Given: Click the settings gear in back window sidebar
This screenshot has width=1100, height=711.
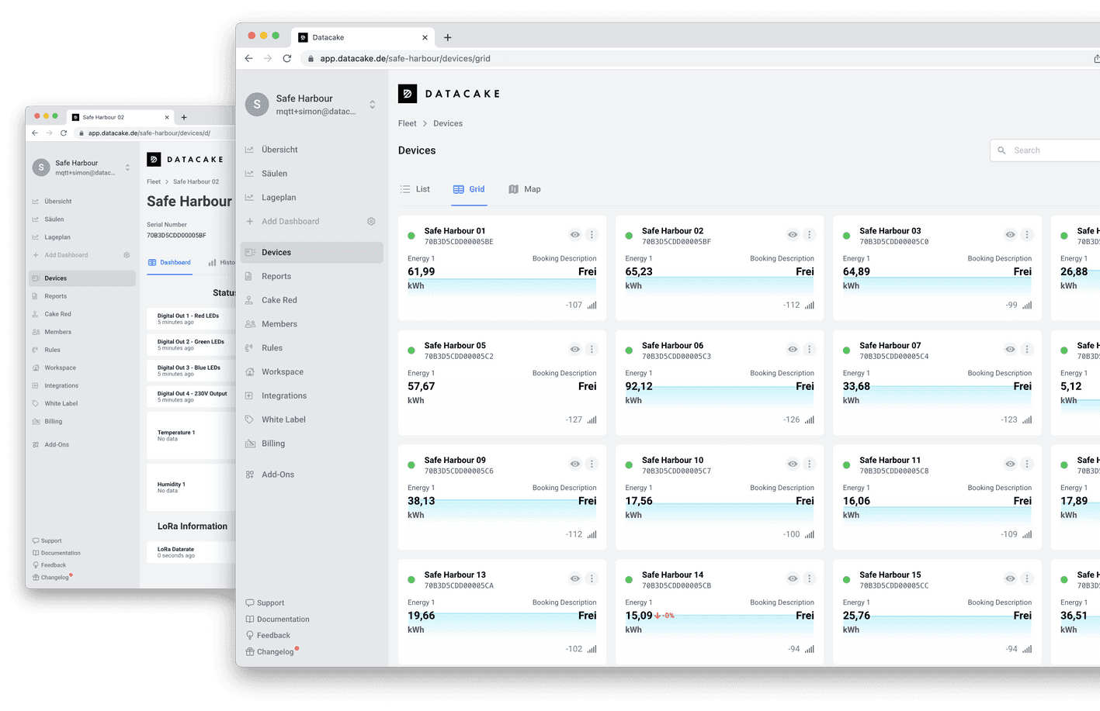Looking at the screenshot, I should click(x=127, y=255).
